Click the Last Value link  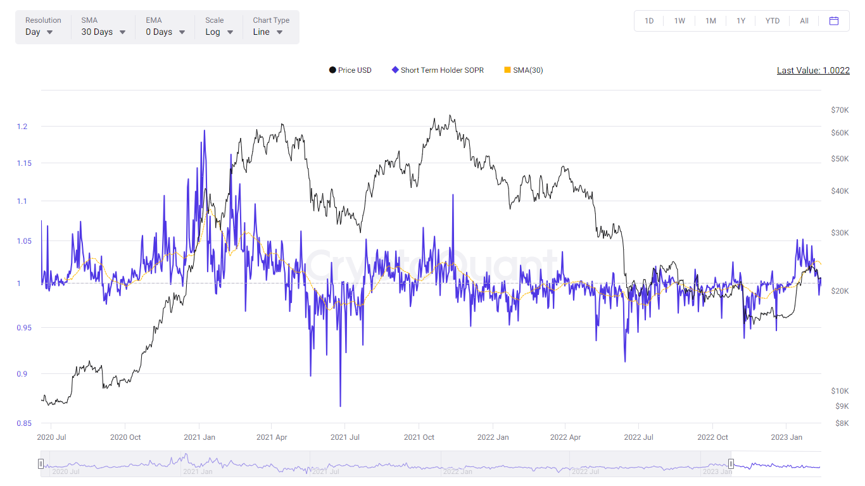813,70
